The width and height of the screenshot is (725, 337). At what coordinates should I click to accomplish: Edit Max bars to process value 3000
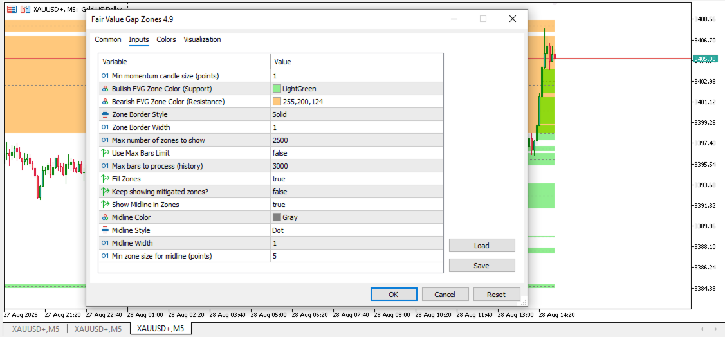[x=356, y=166]
